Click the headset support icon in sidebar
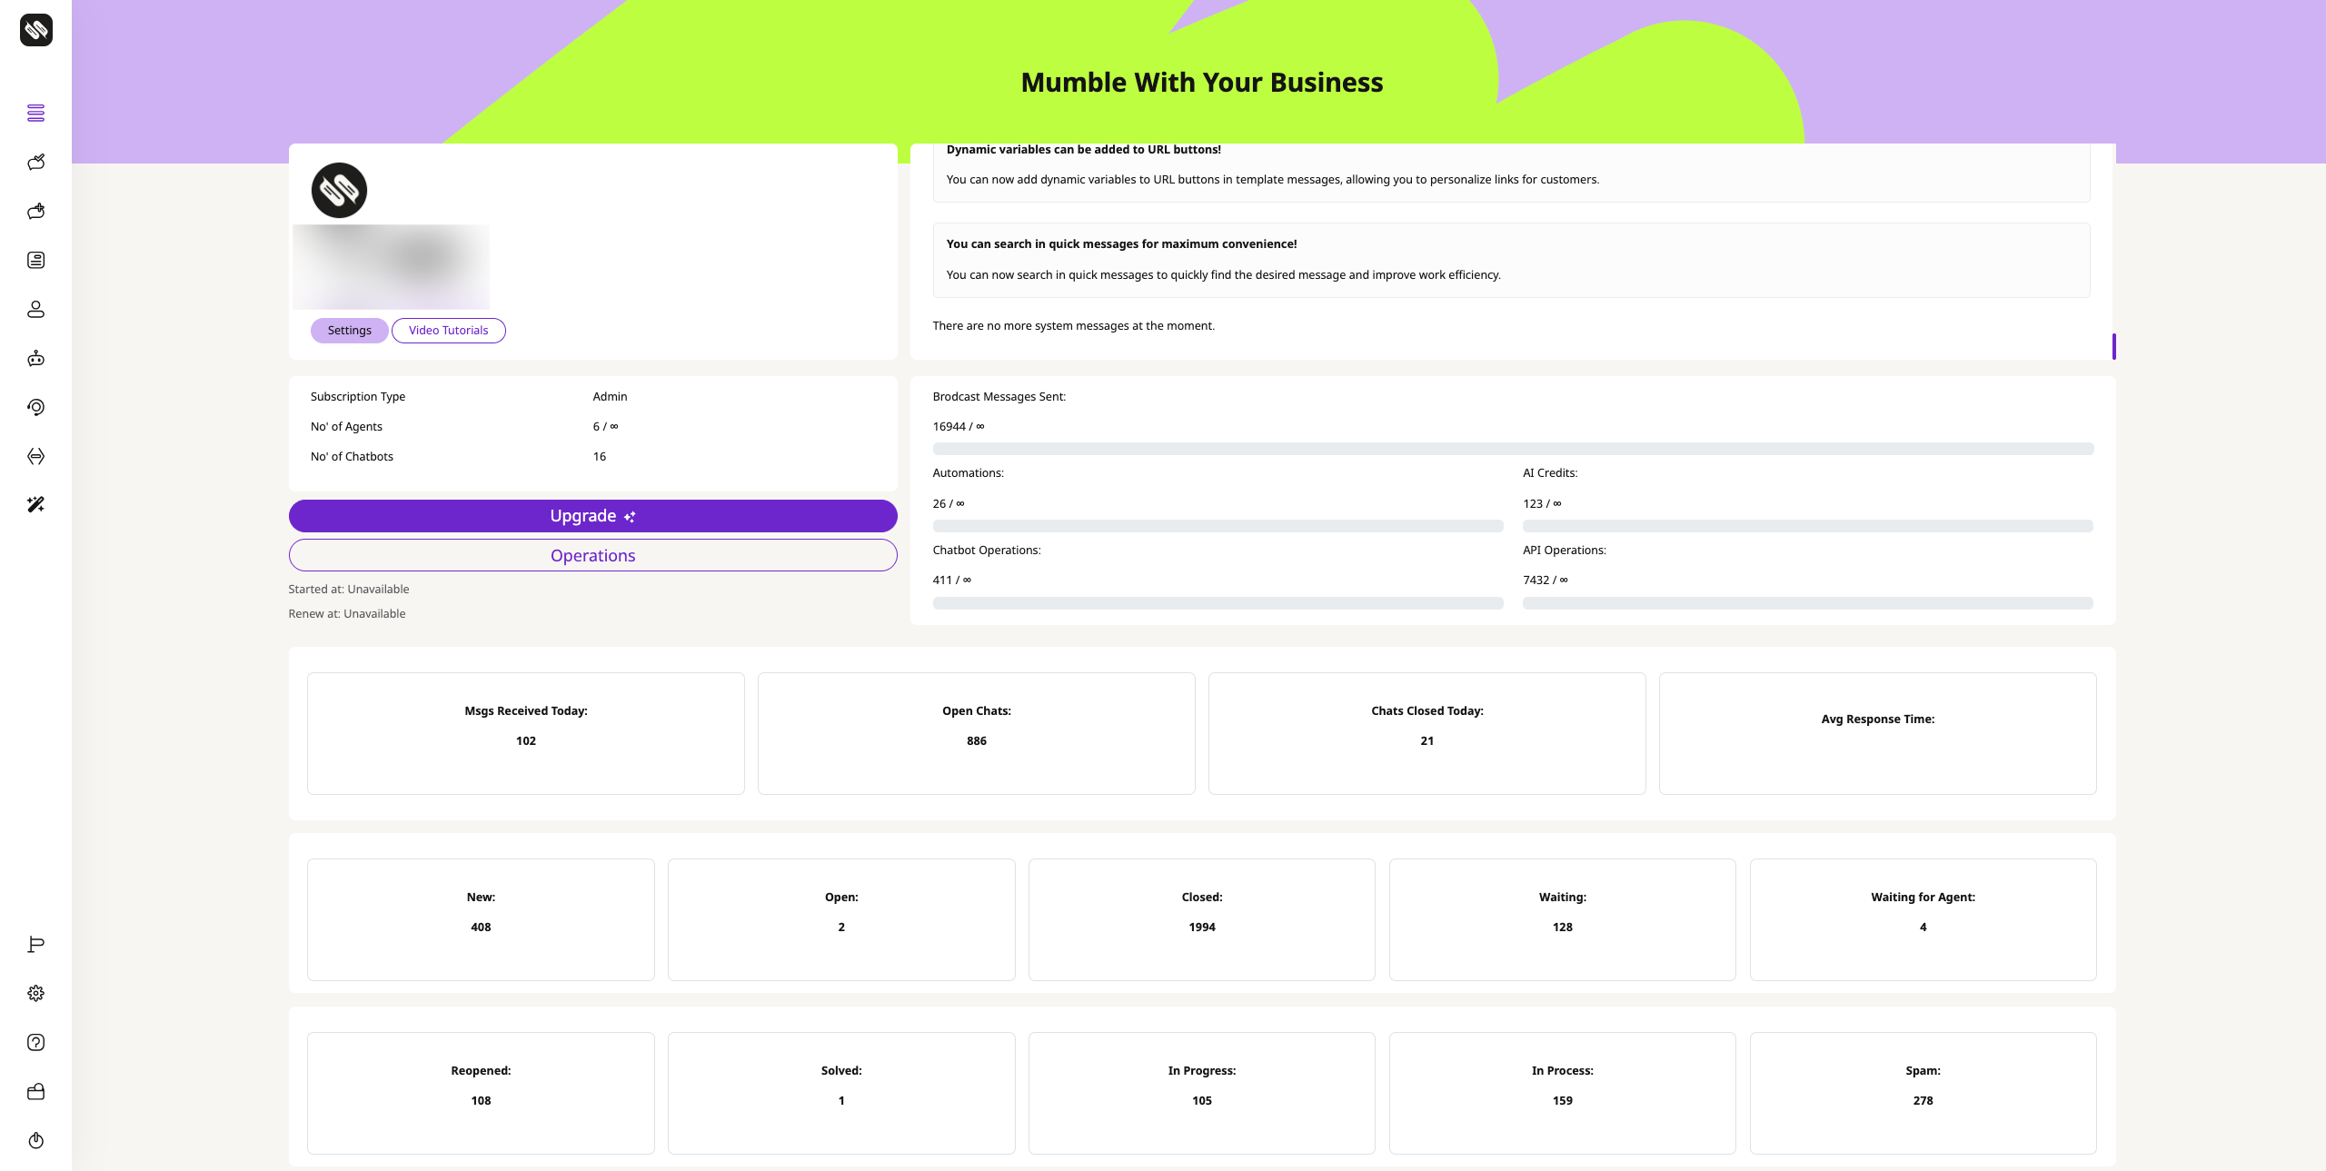 click(35, 407)
